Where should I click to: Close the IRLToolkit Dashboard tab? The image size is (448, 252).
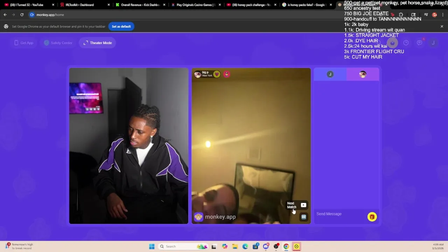108,5
